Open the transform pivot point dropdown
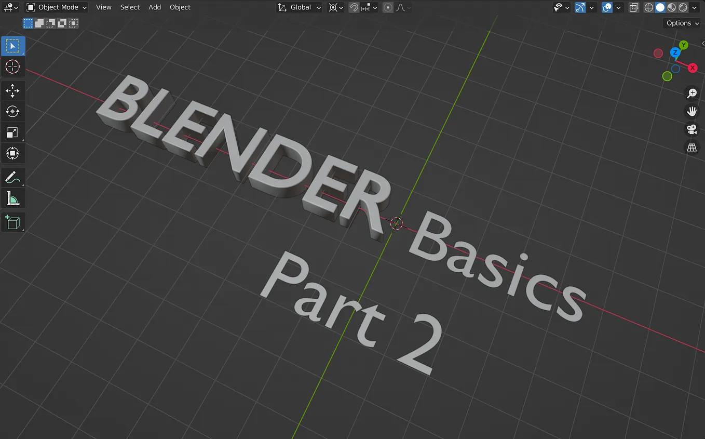 pos(334,7)
